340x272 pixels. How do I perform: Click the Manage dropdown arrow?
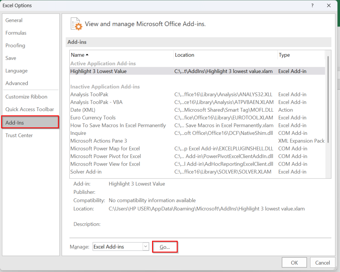tap(145, 246)
